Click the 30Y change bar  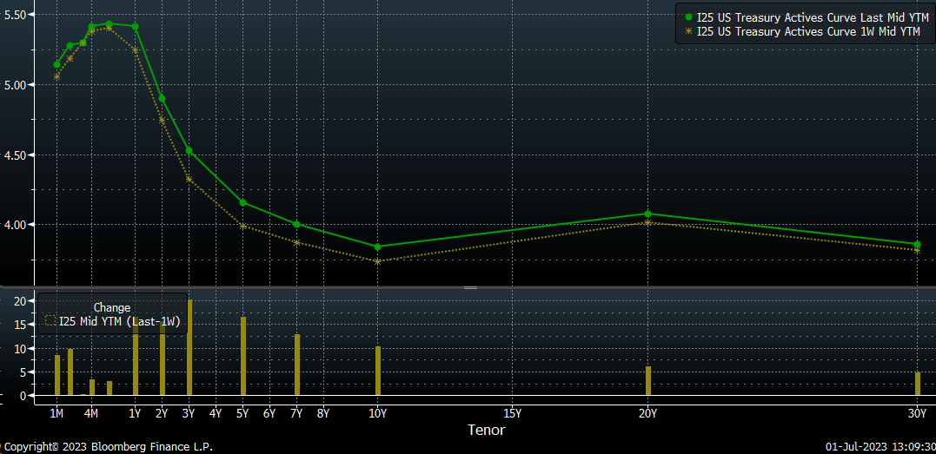pos(918,384)
